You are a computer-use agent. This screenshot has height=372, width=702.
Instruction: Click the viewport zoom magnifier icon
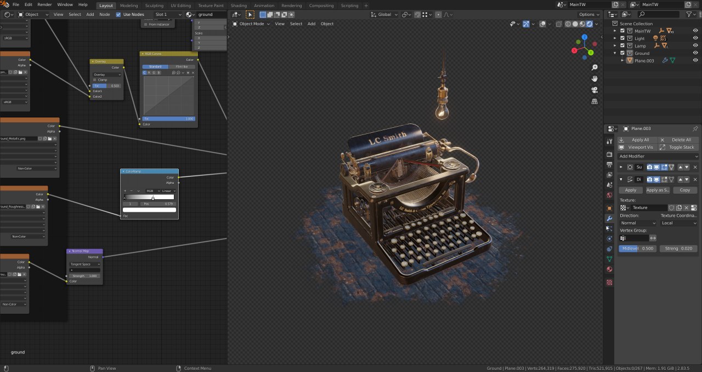[595, 67]
